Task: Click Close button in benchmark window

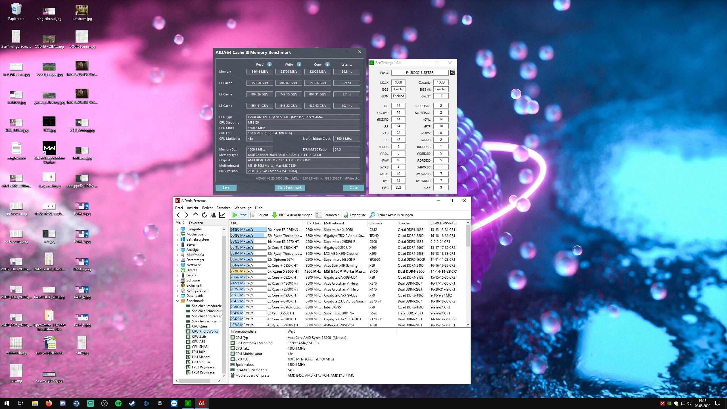Action: pos(353,187)
